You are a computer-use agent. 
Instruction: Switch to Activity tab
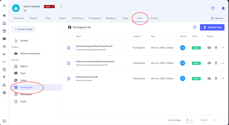154,18
